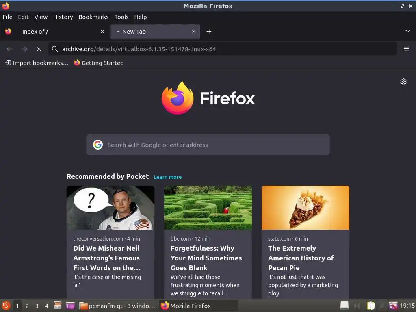The width and height of the screenshot is (416, 312).
Task: Open the Getting Started bookmark
Action: point(99,63)
